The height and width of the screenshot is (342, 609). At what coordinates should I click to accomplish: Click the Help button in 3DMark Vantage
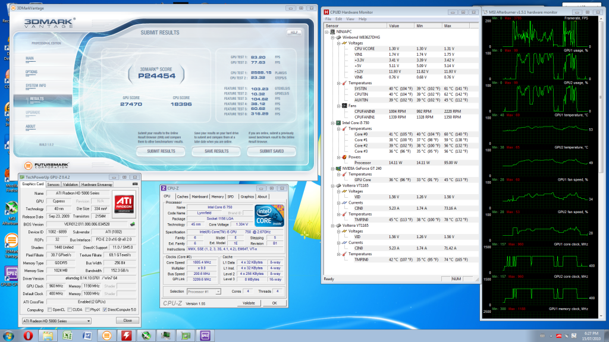click(294, 33)
